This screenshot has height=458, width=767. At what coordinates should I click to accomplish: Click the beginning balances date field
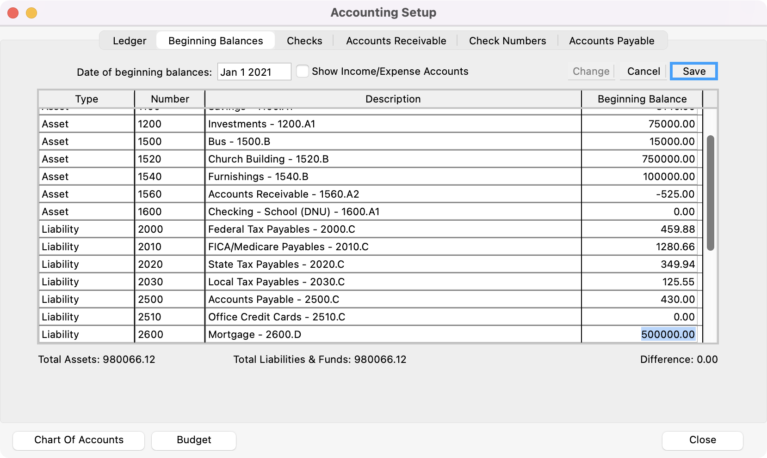[x=254, y=72]
